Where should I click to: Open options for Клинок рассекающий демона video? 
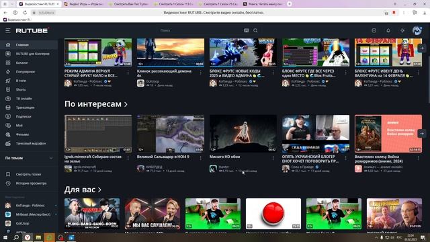pos(200,73)
